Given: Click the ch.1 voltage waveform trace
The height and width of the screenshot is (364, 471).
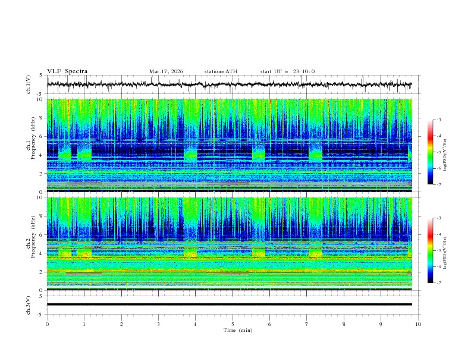Looking at the screenshot, I should point(230,84).
